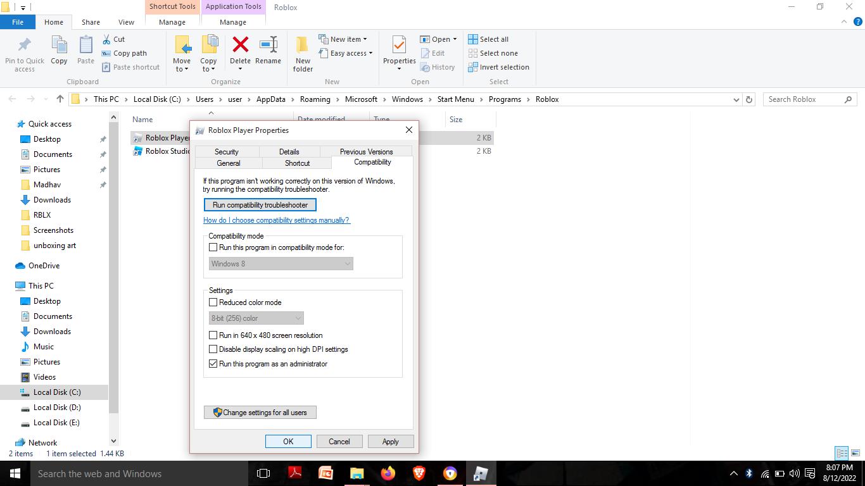Image resolution: width=865 pixels, height=486 pixels.
Task: Click Pin to Quick access icon
Action: click(25, 46)
